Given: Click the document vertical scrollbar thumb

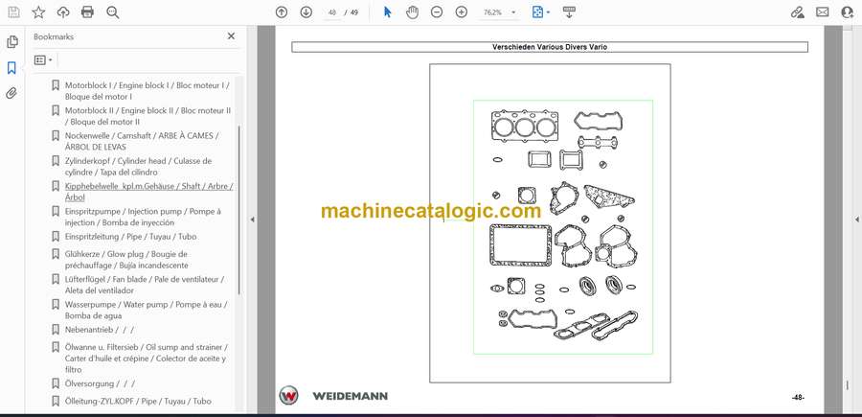Looking at the screenshot, I should click(848, 385).
